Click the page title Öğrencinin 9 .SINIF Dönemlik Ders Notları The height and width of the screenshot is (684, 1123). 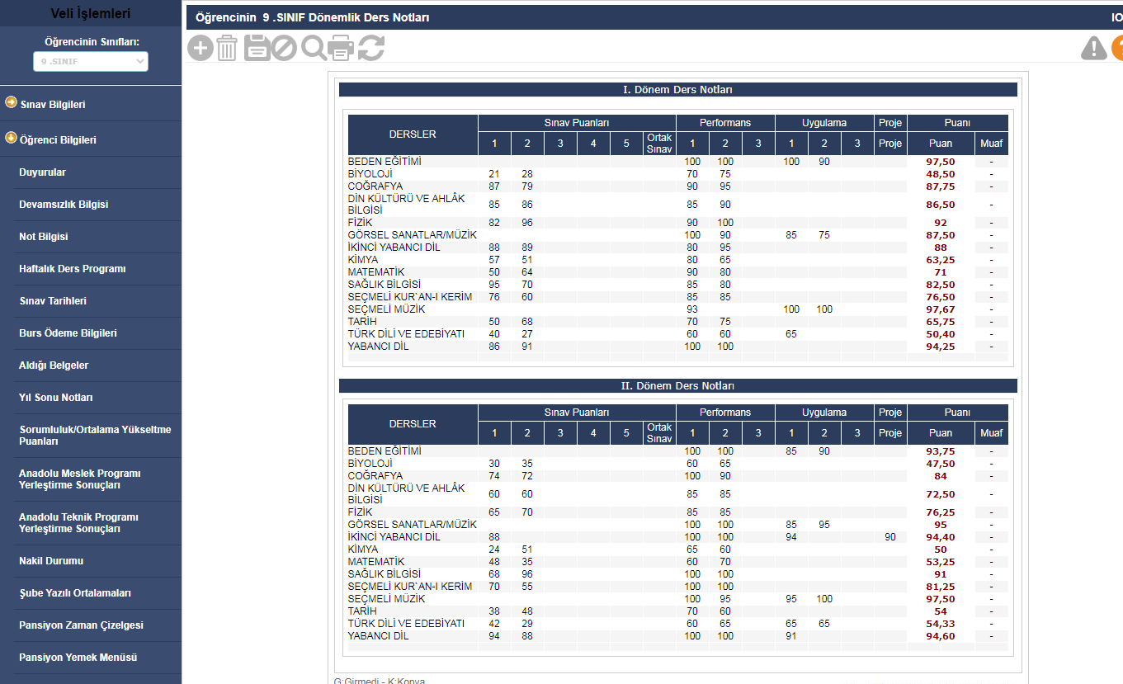pyautogui.click(x=313, y=17)
